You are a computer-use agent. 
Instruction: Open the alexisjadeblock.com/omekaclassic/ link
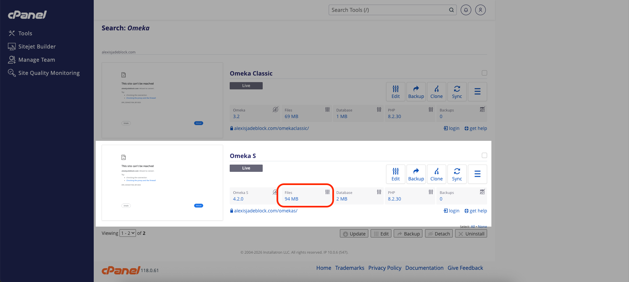click(271, 128)
